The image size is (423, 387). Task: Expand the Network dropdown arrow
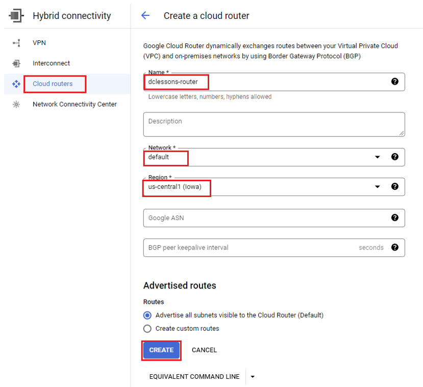pos(378,157)
